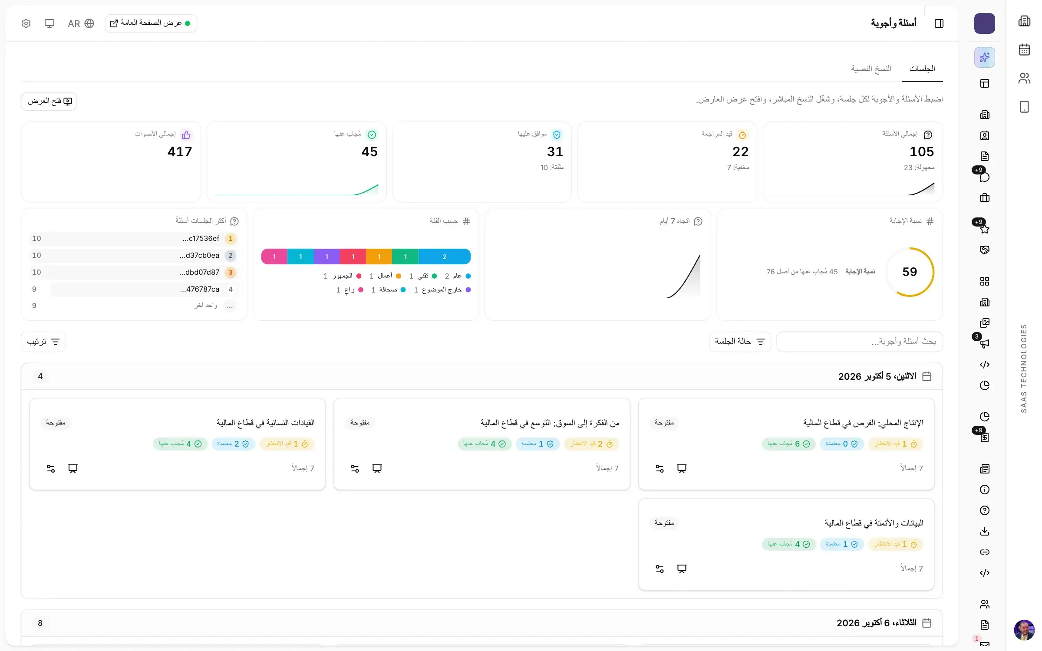Open settings sliders for القيادات النسائية session

(x=51, y=469)
